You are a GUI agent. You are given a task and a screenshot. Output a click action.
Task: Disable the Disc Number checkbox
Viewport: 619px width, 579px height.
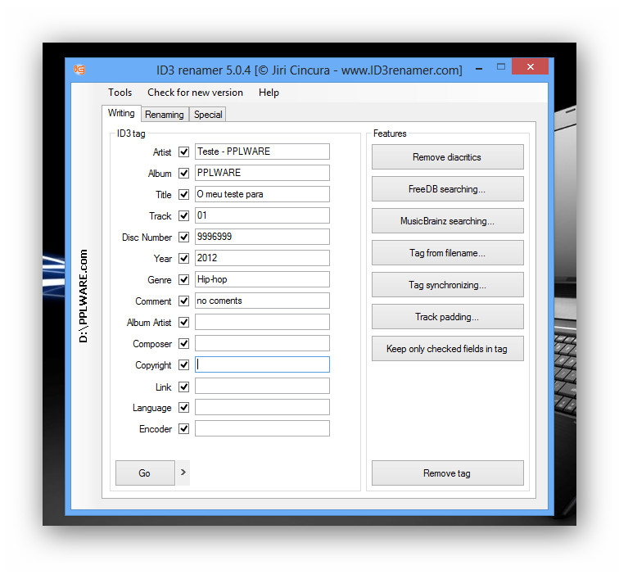[183, 237]
